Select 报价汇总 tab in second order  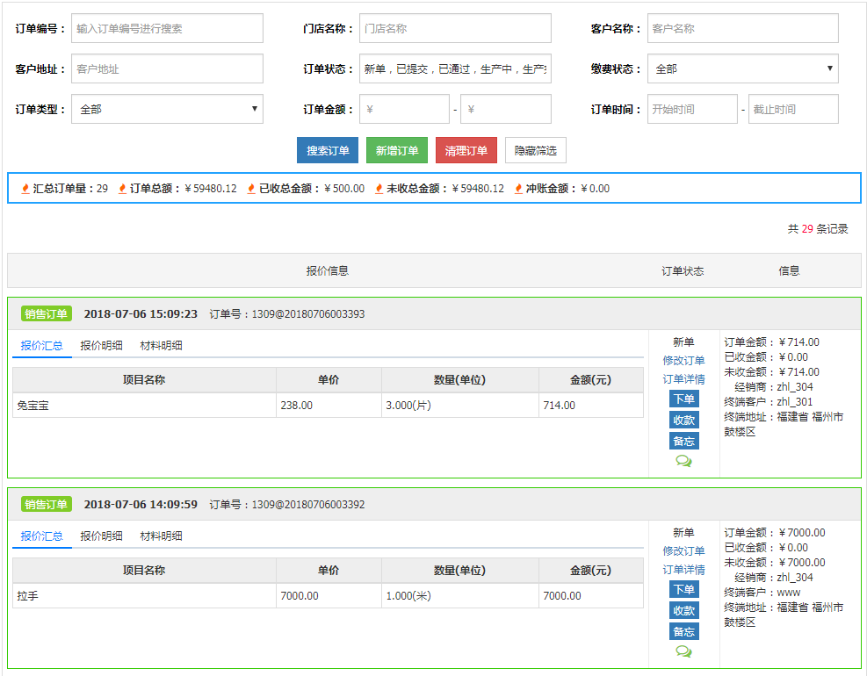click(41, 536)
